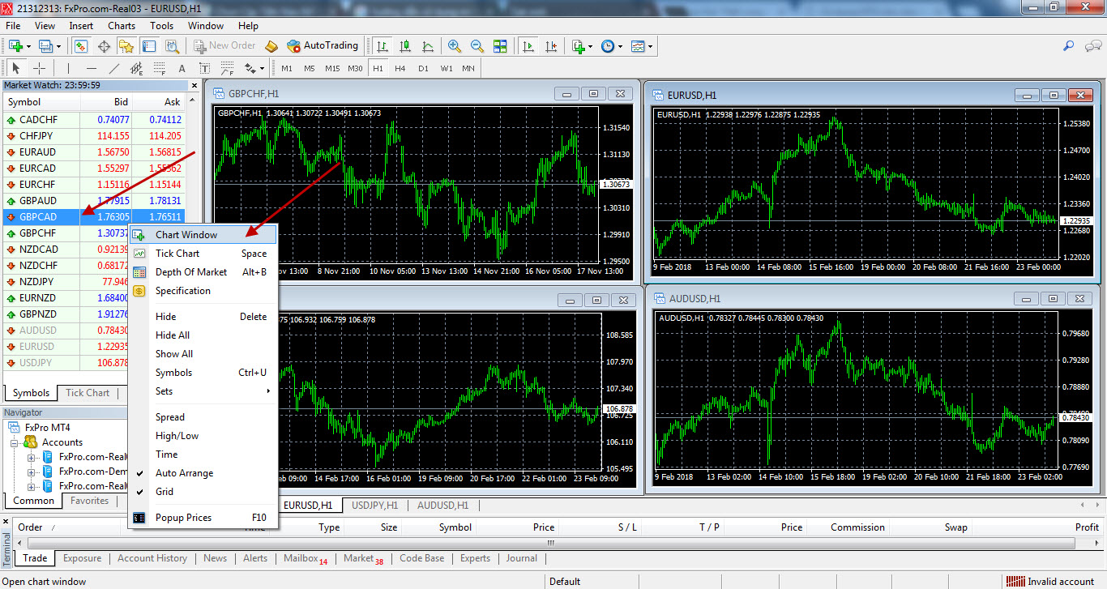Image resolution: width=1107 pixels, height=589 pixels.
Task: Select the Fibonacci Retracement tool
Action: [159, 68]
